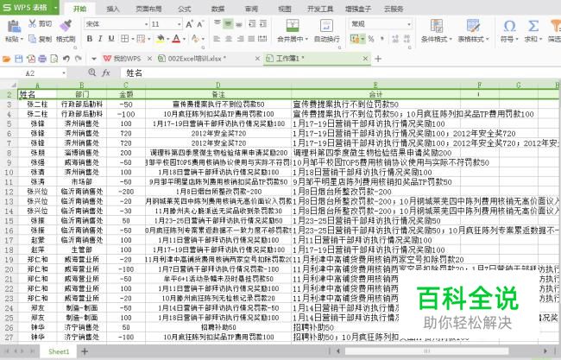Toggle center horizontal alignment

tap(228, 39)
